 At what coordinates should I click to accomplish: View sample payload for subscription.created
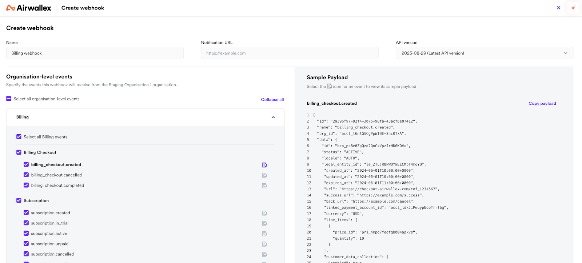coord(264,213)
